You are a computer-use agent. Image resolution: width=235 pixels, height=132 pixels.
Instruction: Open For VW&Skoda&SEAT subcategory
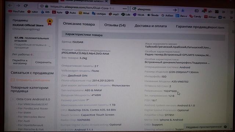pyautogui.click(x=33, y=104)
